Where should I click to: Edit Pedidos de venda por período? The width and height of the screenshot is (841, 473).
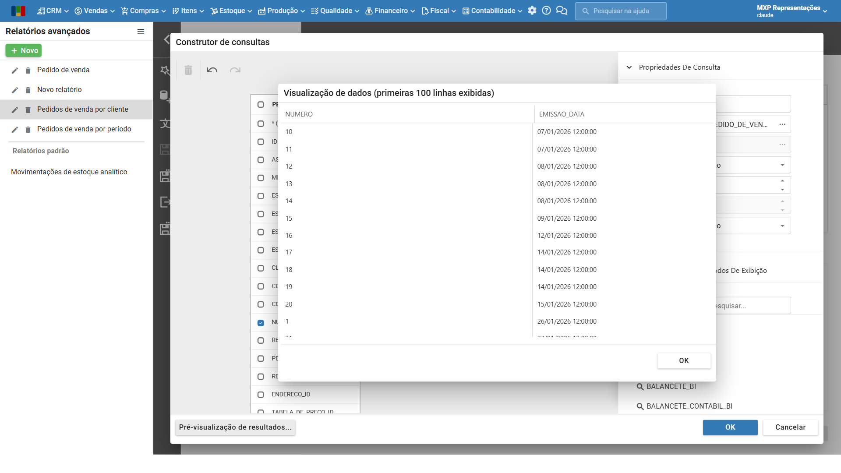tap(15, 130)
